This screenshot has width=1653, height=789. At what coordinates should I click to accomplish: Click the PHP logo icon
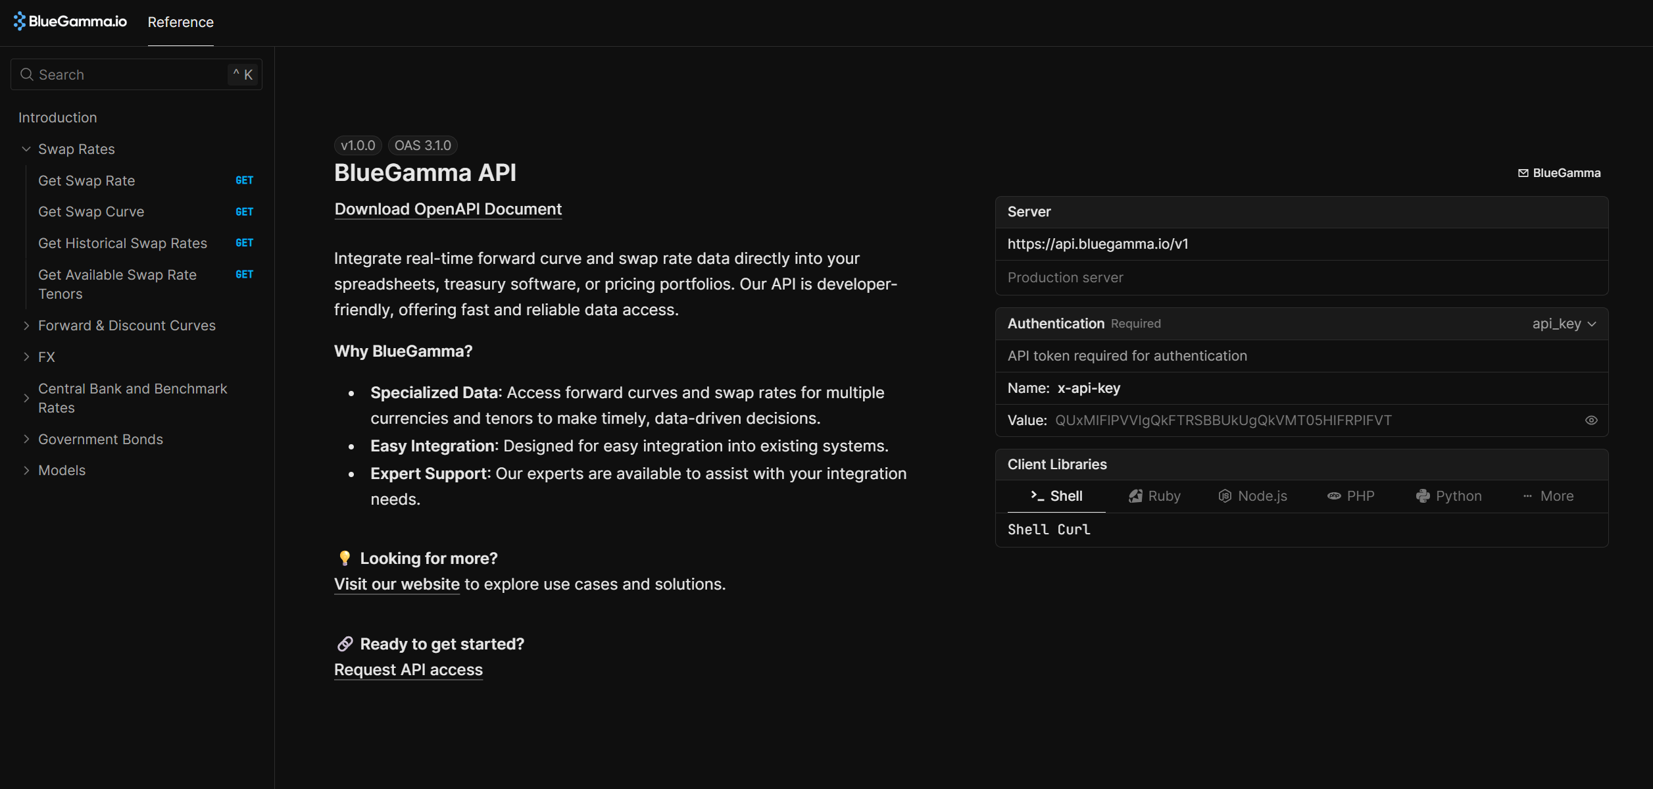point(1333,496)
